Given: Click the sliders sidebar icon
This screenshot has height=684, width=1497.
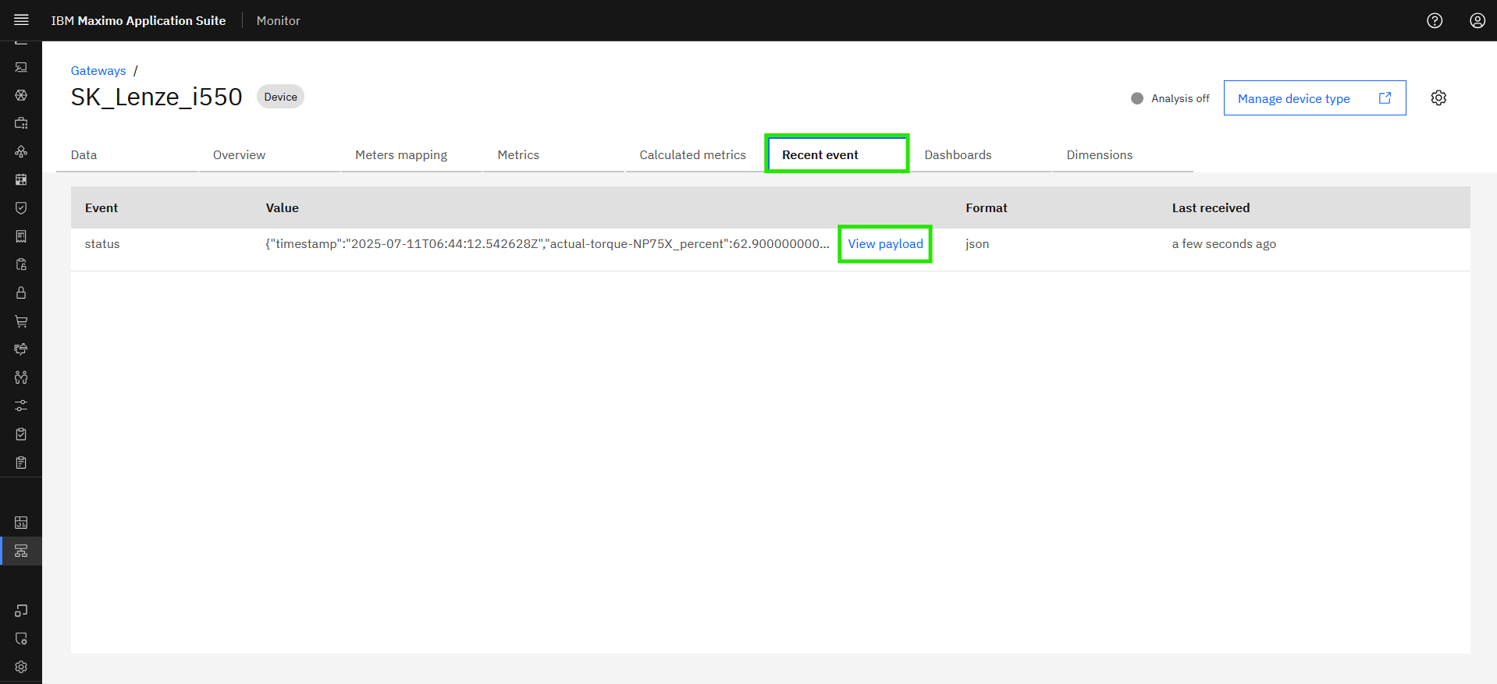Looking at the screenshot, I should [x=21, y=406].
